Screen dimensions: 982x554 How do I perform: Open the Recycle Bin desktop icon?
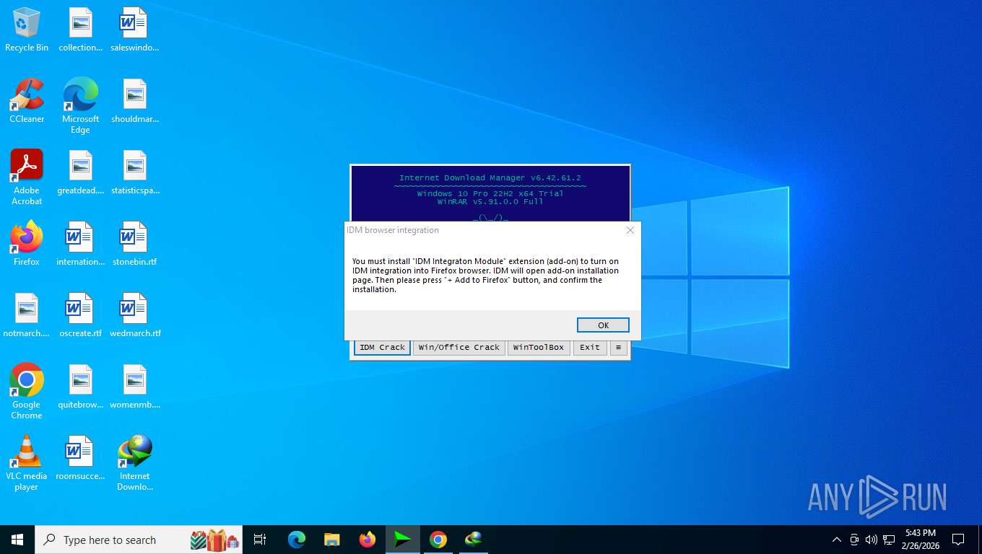(27, 30)
